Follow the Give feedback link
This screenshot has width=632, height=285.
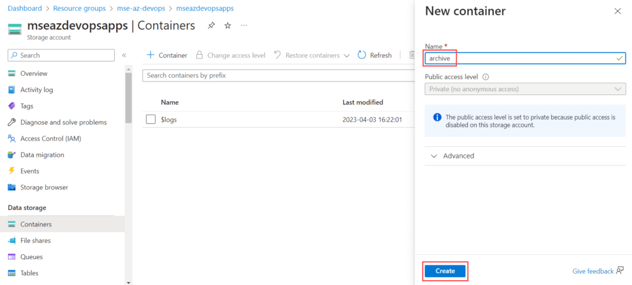[593, 271]
